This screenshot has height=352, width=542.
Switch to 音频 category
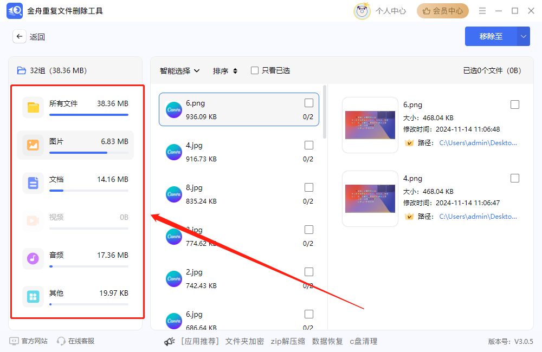[75, 258]
